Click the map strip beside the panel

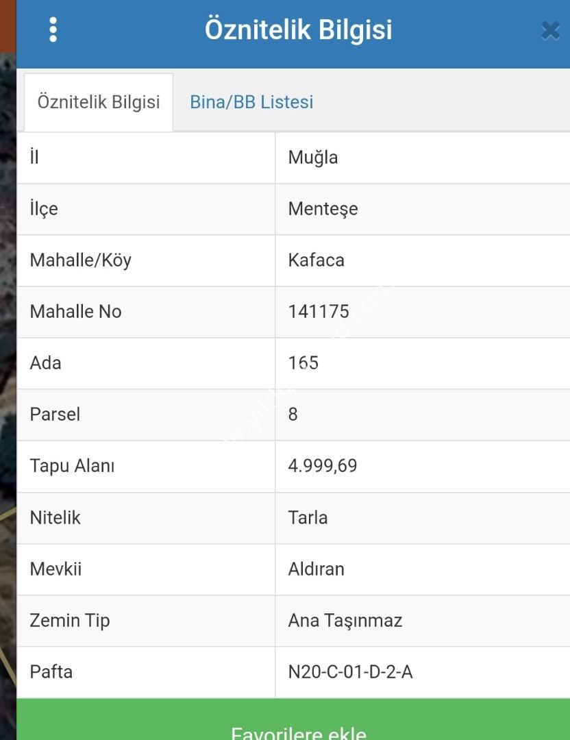pos(8,397)
